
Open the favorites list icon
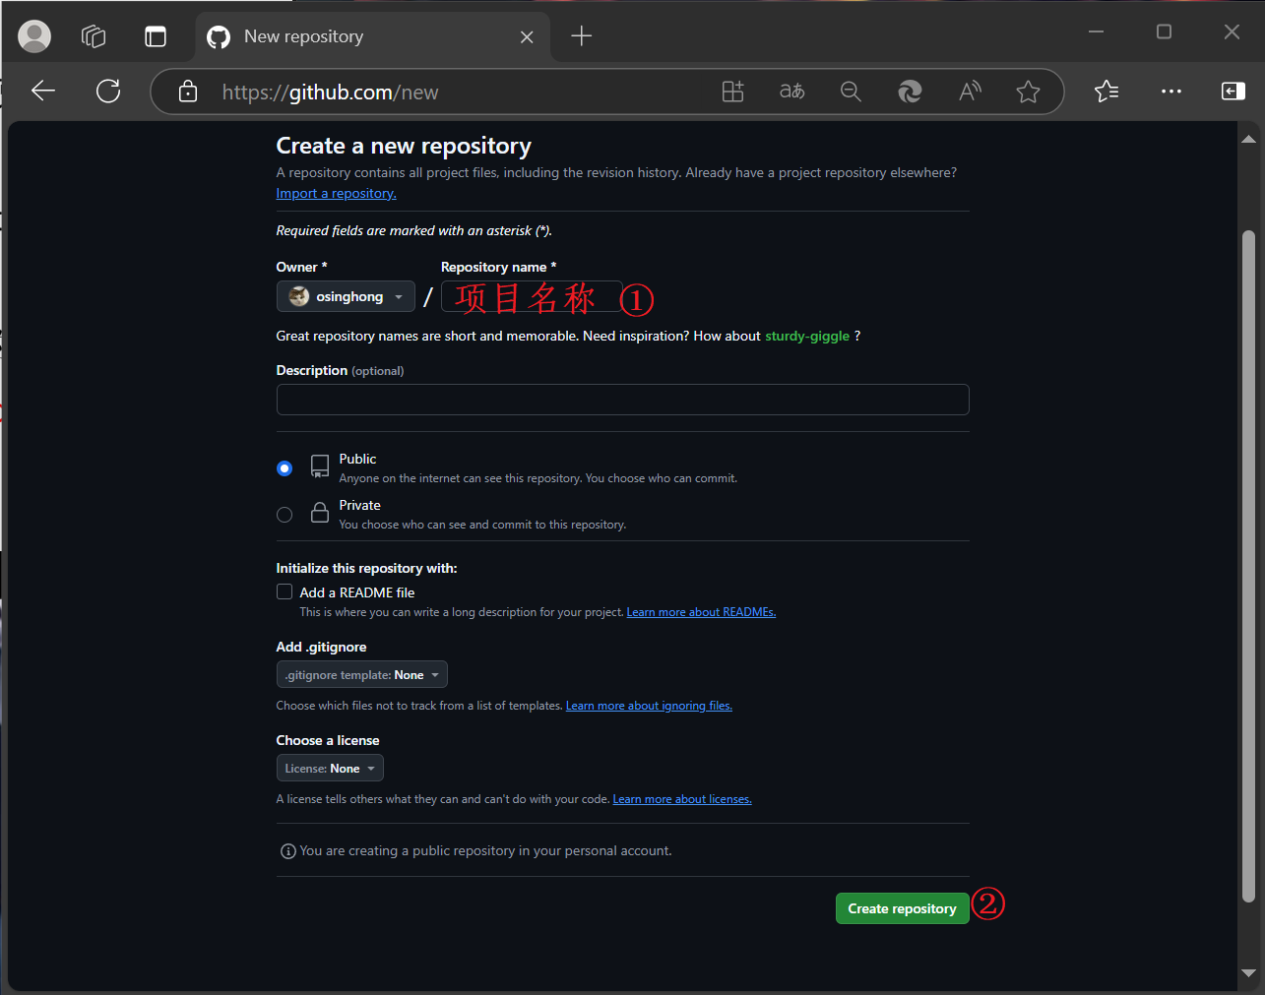pyautogui.click(x=1107, y=92)
